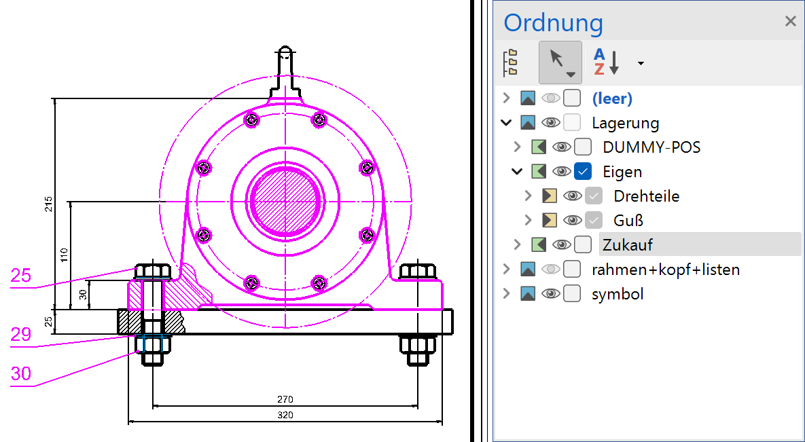The height and width of the screenshot is (442, 805).
Task: Close the Ordnung panel
Action: (x=790, y=22)
